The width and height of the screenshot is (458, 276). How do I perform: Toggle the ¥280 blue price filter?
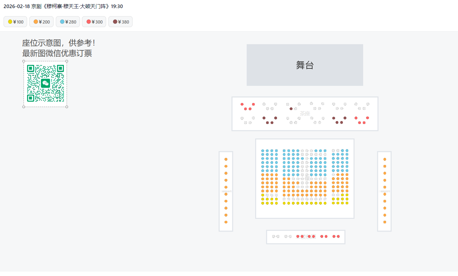tap(68, 22)
